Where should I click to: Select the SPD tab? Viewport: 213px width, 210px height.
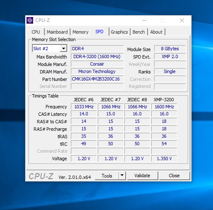point(99,32)
